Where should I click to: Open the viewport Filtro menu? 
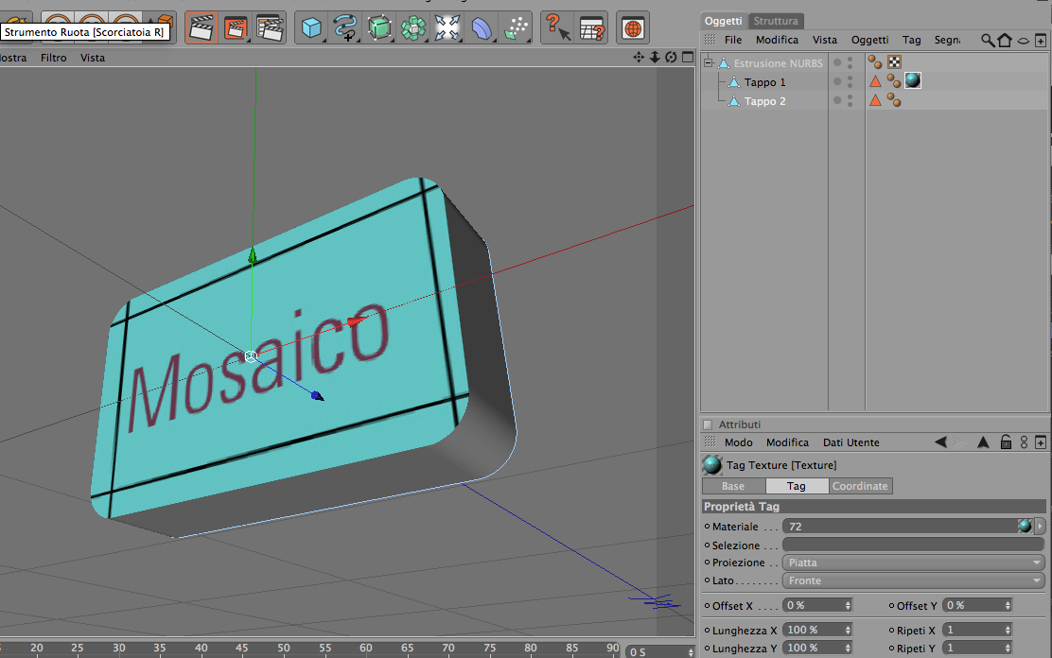[54, 58]
